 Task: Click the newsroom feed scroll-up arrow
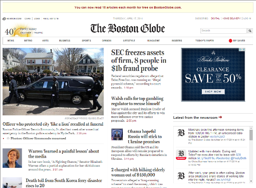tap(251, 128)
